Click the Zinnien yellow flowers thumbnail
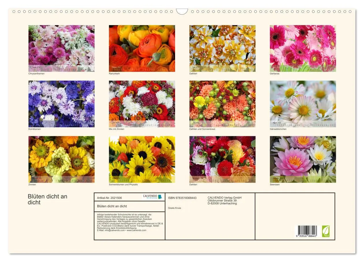This screenshot has height=262, width=364. pos(61,159)
